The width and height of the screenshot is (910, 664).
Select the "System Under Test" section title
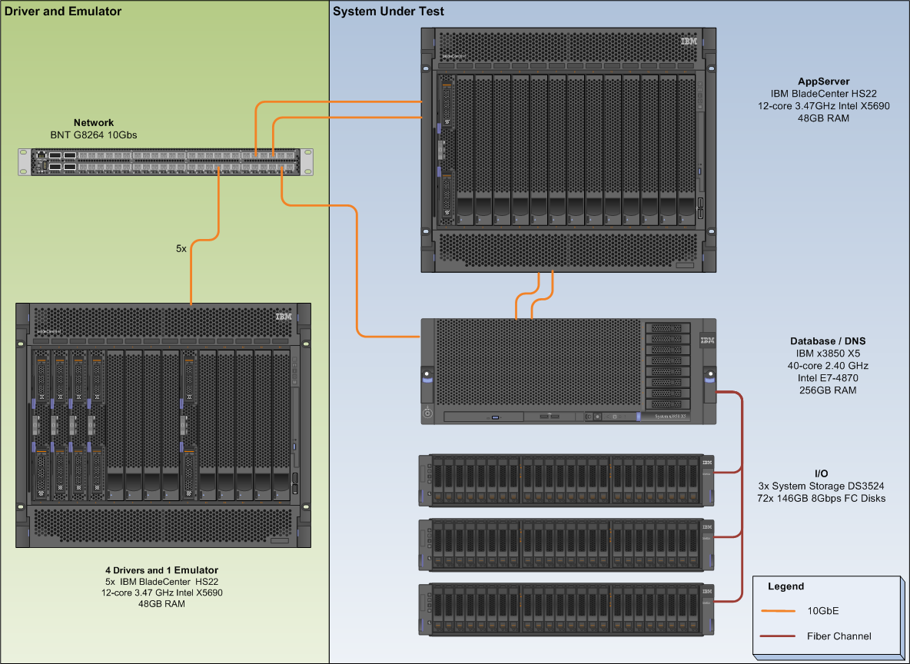[x=388, y=12]
